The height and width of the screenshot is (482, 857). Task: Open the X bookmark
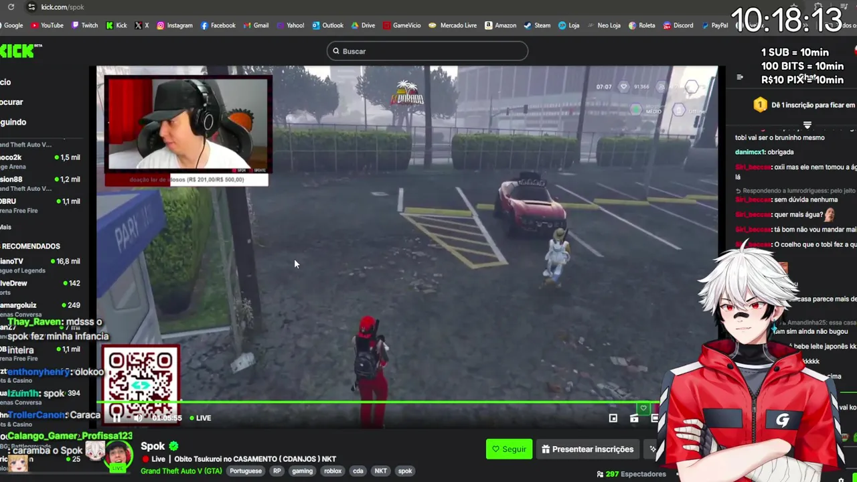142,25
